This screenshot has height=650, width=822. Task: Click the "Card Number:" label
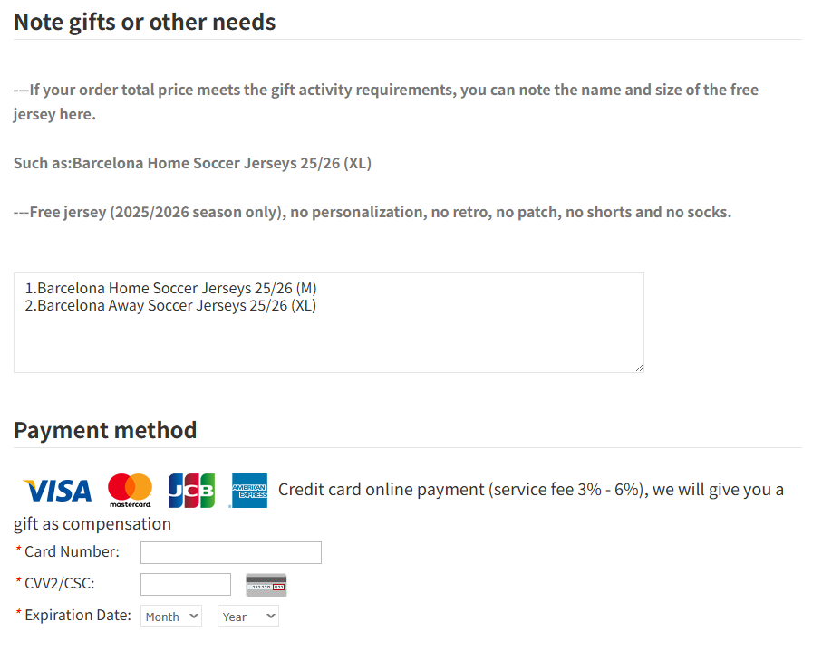(72, 551)
